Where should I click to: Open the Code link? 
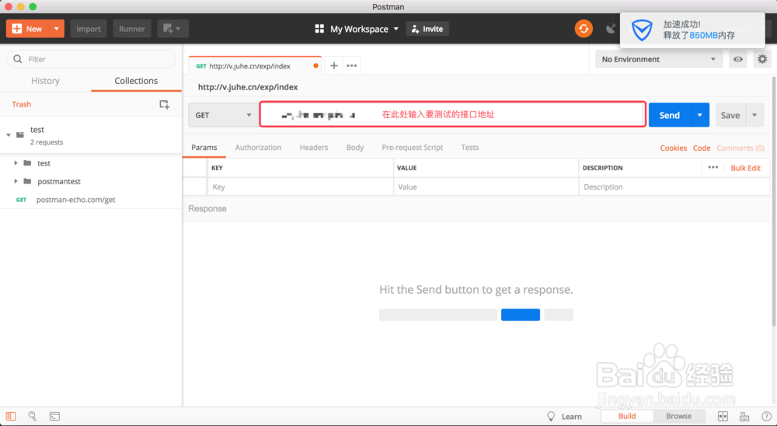702,148
